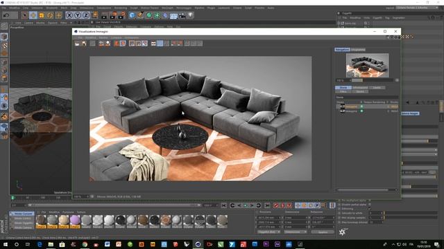
Task: Click the Undo arrow in the main toolbar
Action: click(6, 15)
